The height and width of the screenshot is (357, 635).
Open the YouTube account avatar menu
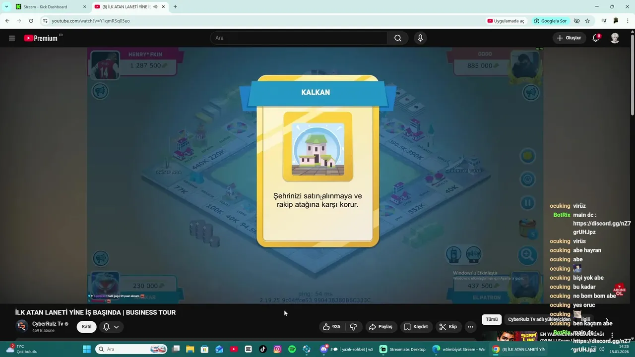pos(615,38)
